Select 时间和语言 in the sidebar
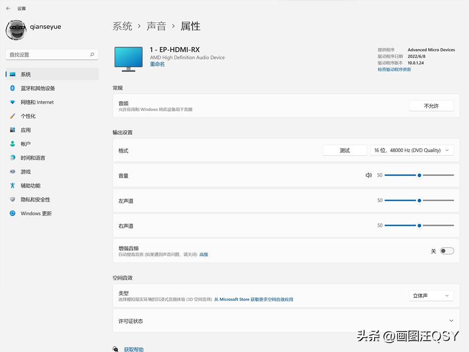 pos(33,158)
